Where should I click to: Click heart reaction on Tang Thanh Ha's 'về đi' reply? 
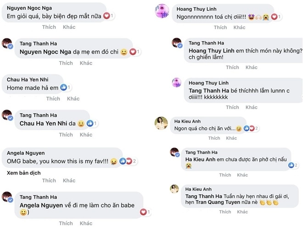[143, 212]
